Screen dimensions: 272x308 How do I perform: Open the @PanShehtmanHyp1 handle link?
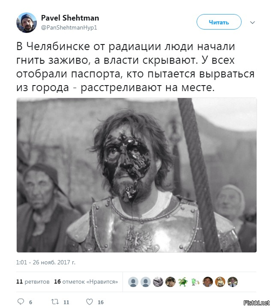click(69, 27)
